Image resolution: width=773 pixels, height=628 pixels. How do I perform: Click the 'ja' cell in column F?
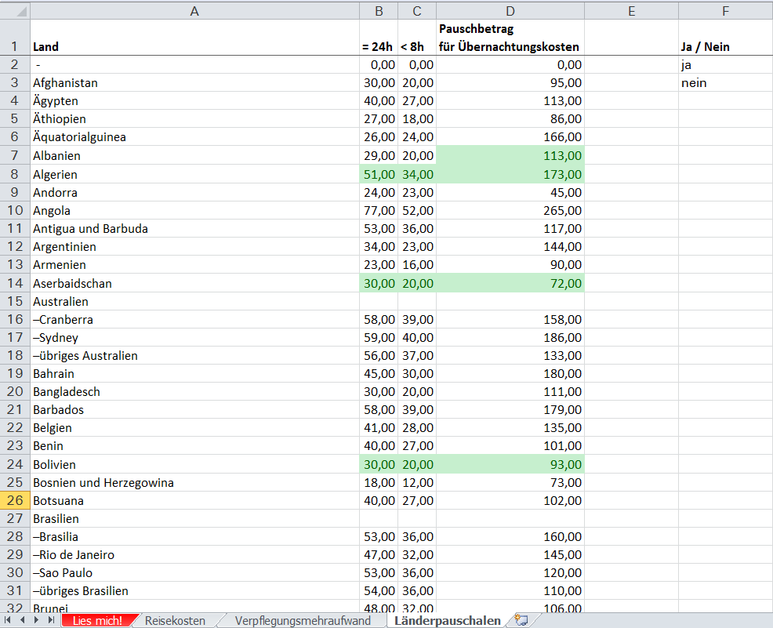(725, 65)
